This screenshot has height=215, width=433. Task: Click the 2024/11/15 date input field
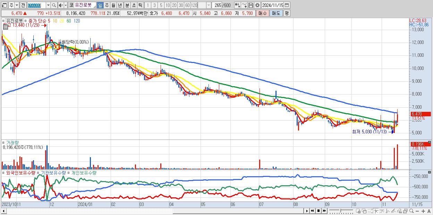(272, 6)
